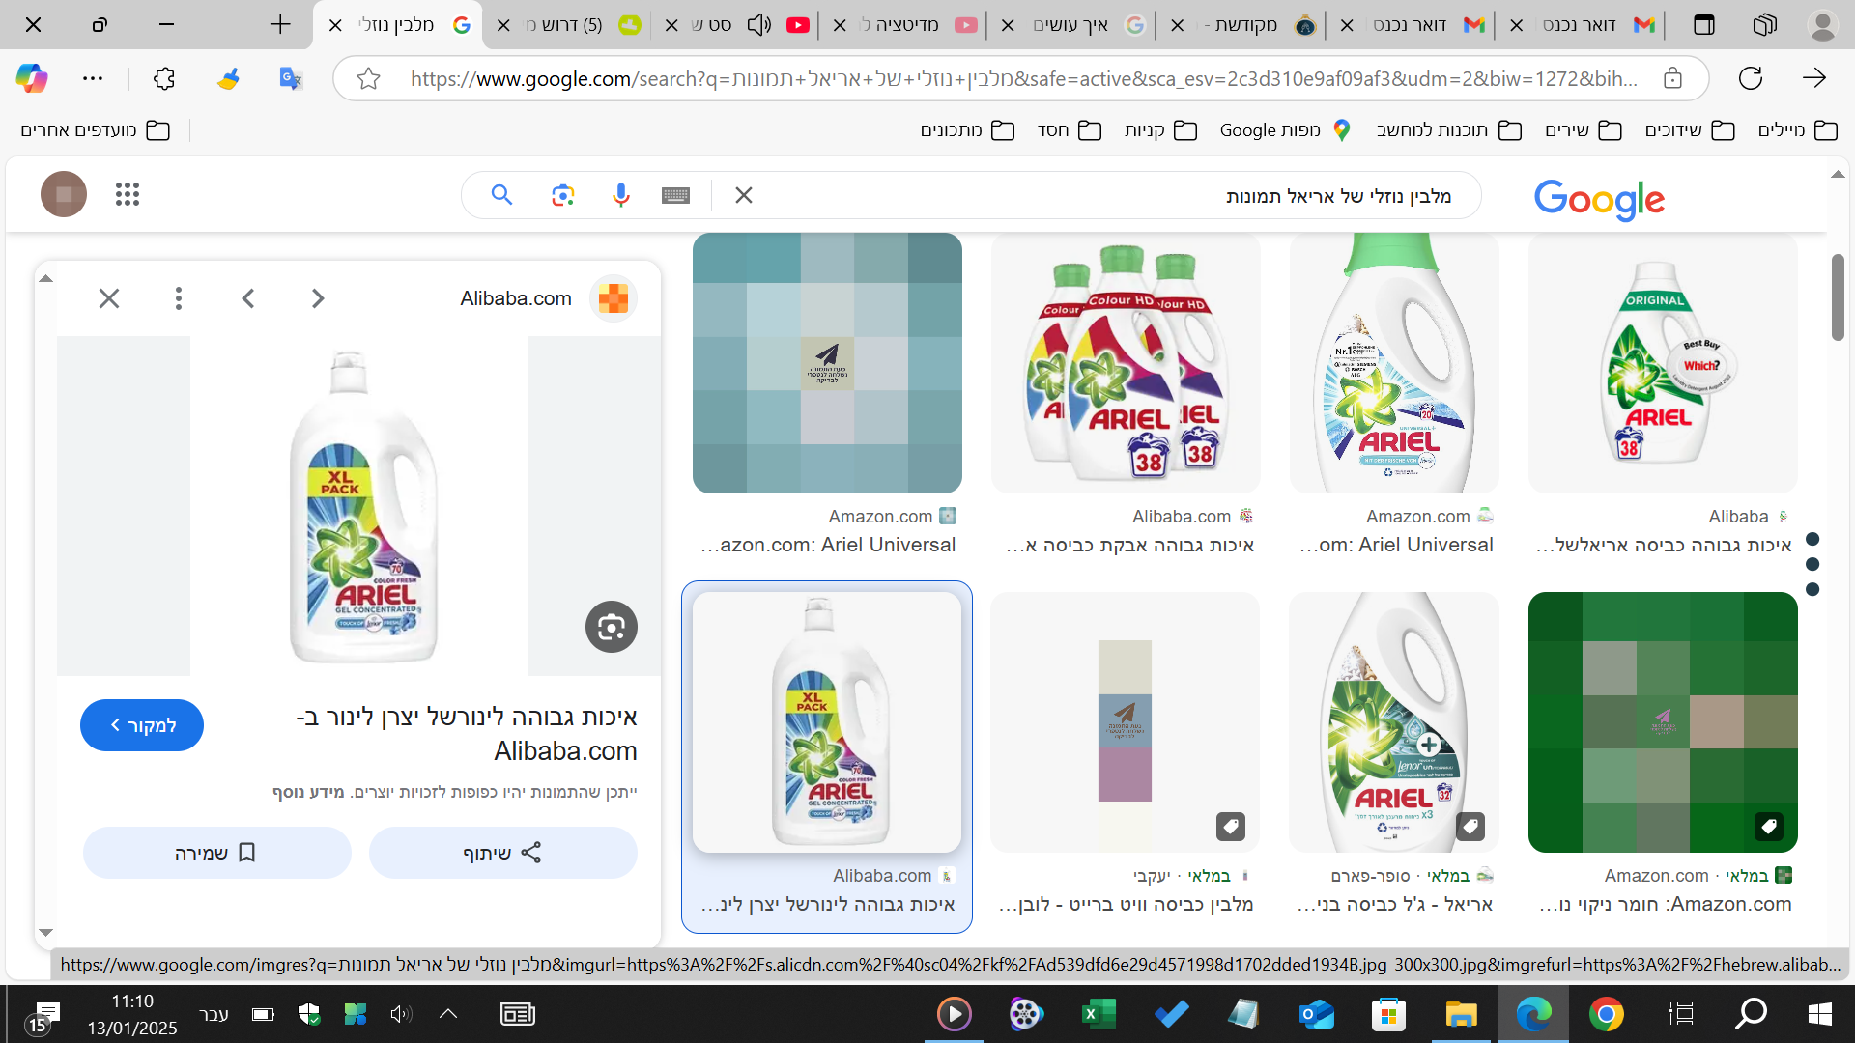Screen dimensions: 1855x1043
Task: Open the browser extensions puzzle icon
Action: tap(164, 78)
